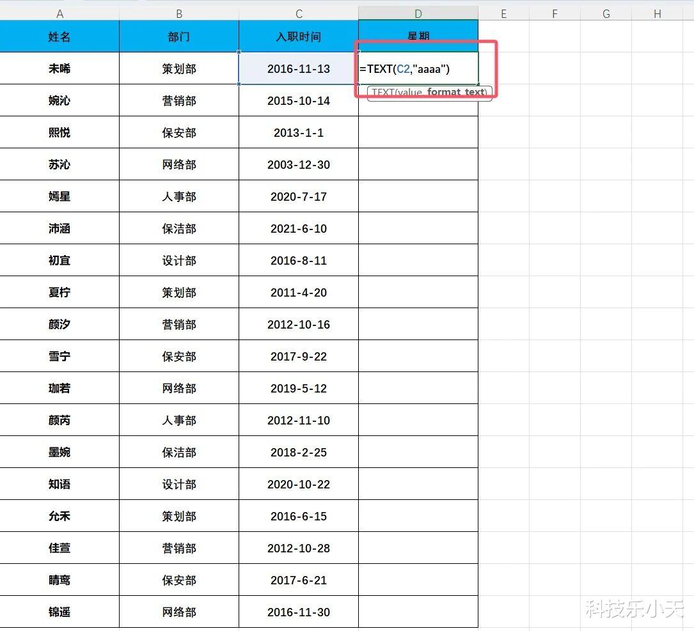This screenshot has width=694, height=631.
Task: Select the date cell 2012-10-28
Action: tap(299, 548)
